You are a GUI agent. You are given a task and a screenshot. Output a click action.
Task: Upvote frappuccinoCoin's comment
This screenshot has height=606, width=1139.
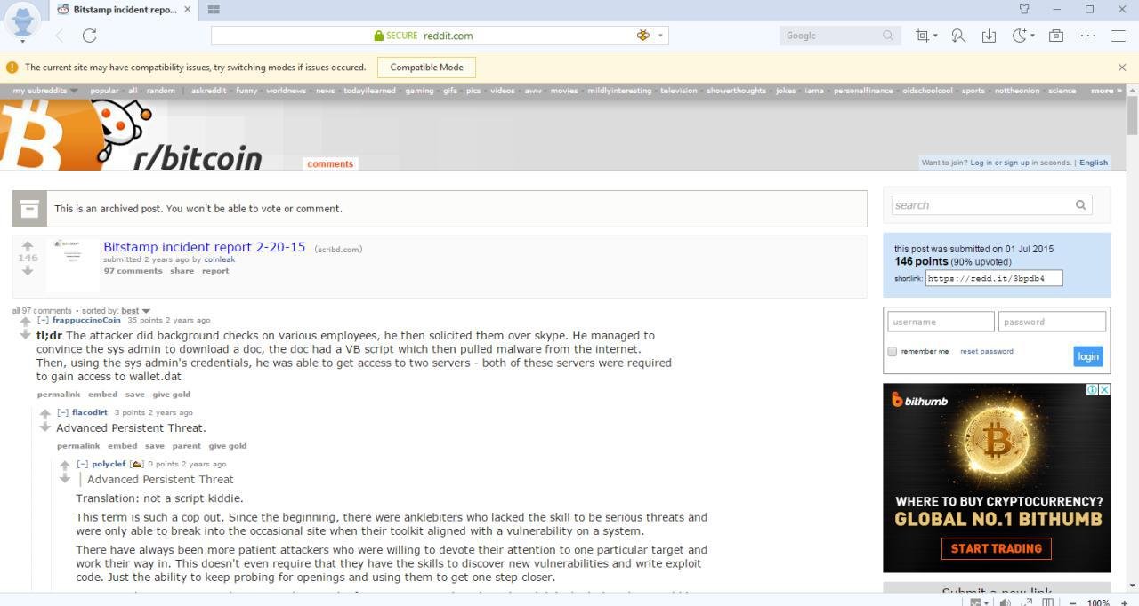click(x=25, y=323)
